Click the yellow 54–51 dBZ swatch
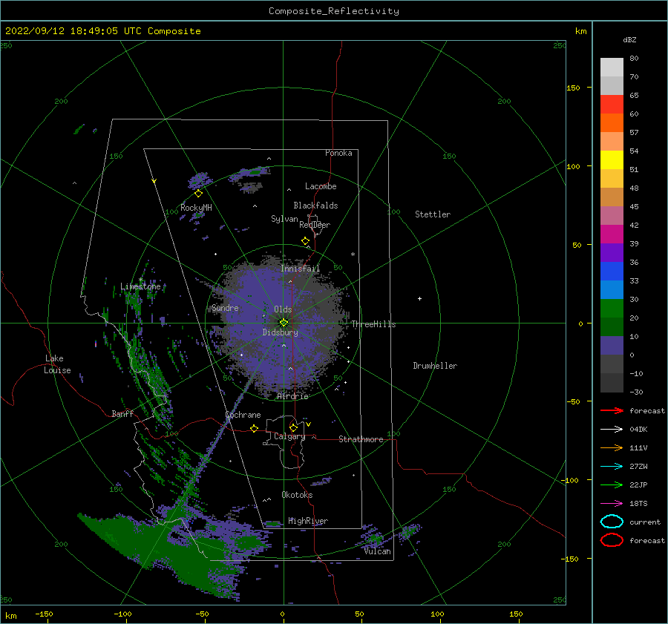Screen dimensions: 668x624 tap(612, 160)
